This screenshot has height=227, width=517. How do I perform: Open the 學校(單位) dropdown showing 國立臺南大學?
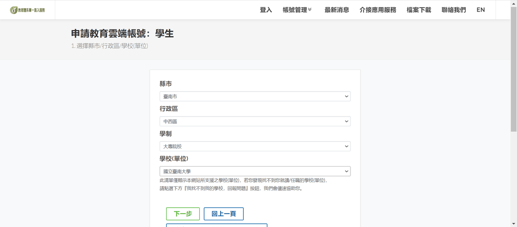255,171
